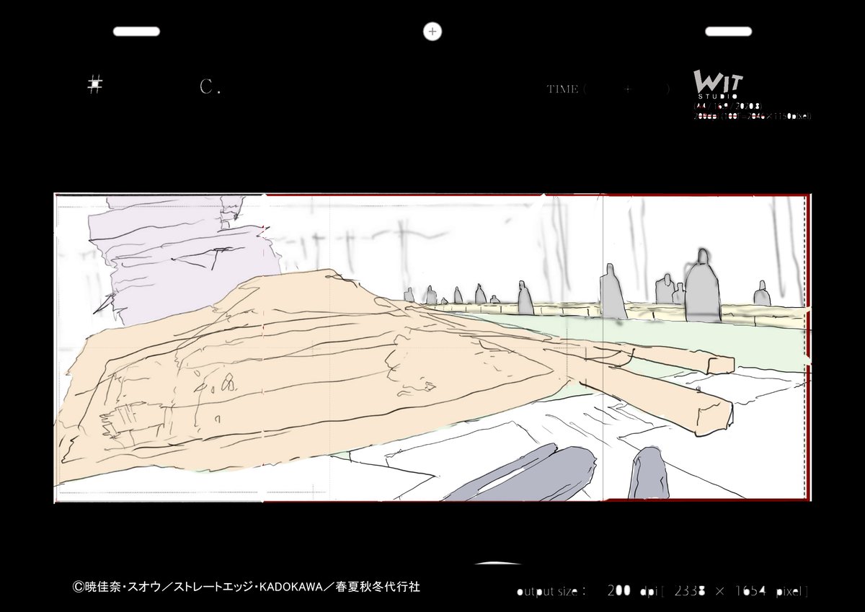
Task: Click the 'TIME (' label
Action: tap(567, 89)
